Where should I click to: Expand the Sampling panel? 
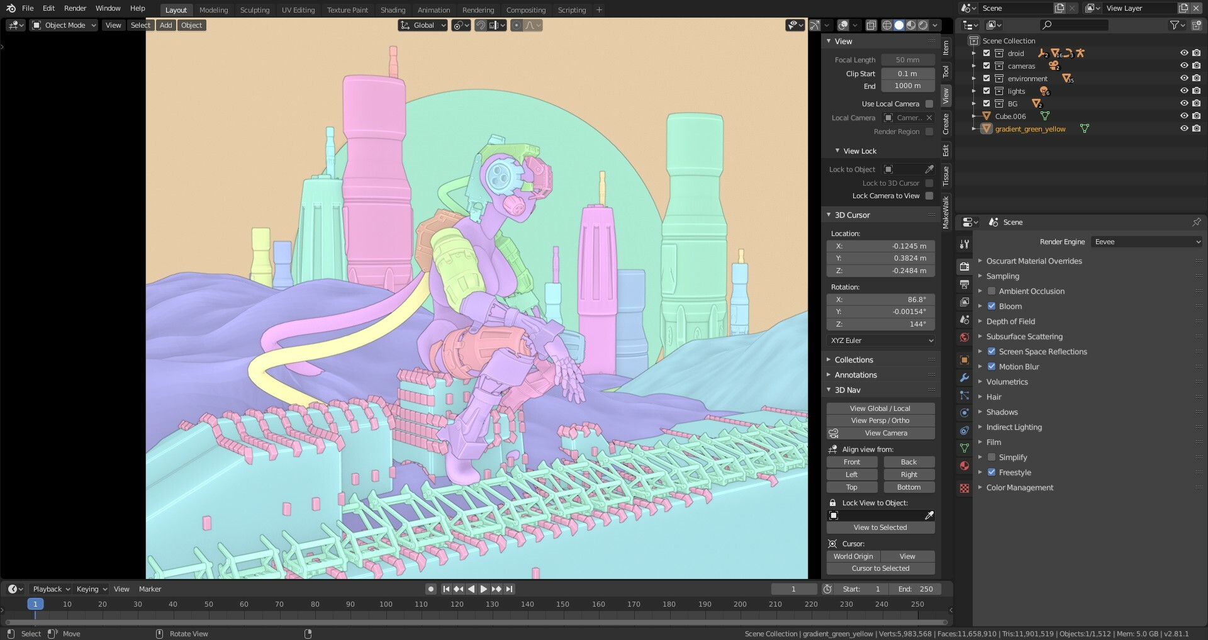tap(1003, 276)
